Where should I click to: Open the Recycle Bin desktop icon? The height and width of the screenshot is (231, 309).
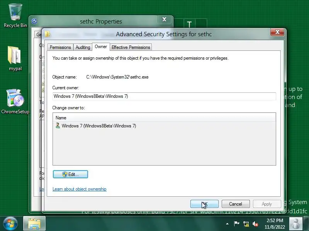pyautogui.click(x=15, y=16)
